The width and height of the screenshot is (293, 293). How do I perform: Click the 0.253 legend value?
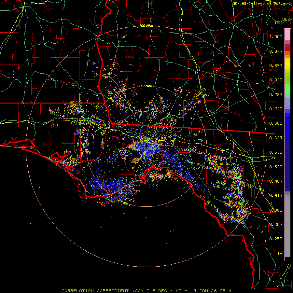click(276, 239)
